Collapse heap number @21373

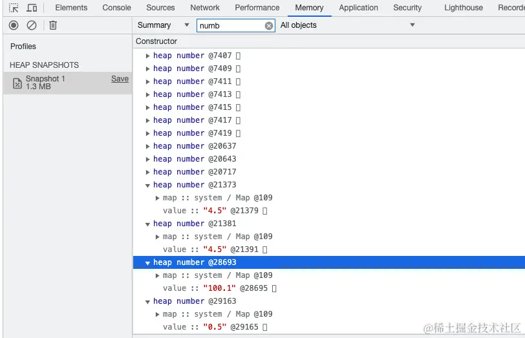click(147, 185)
